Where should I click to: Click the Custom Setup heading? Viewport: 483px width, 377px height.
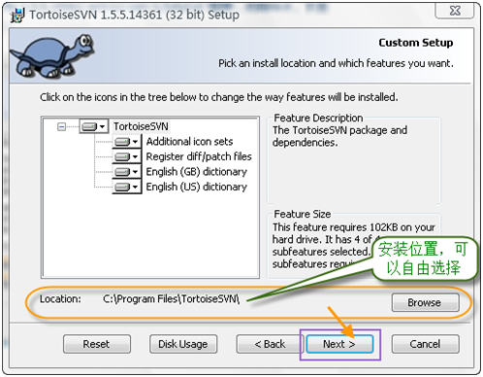tap(416, 43)
